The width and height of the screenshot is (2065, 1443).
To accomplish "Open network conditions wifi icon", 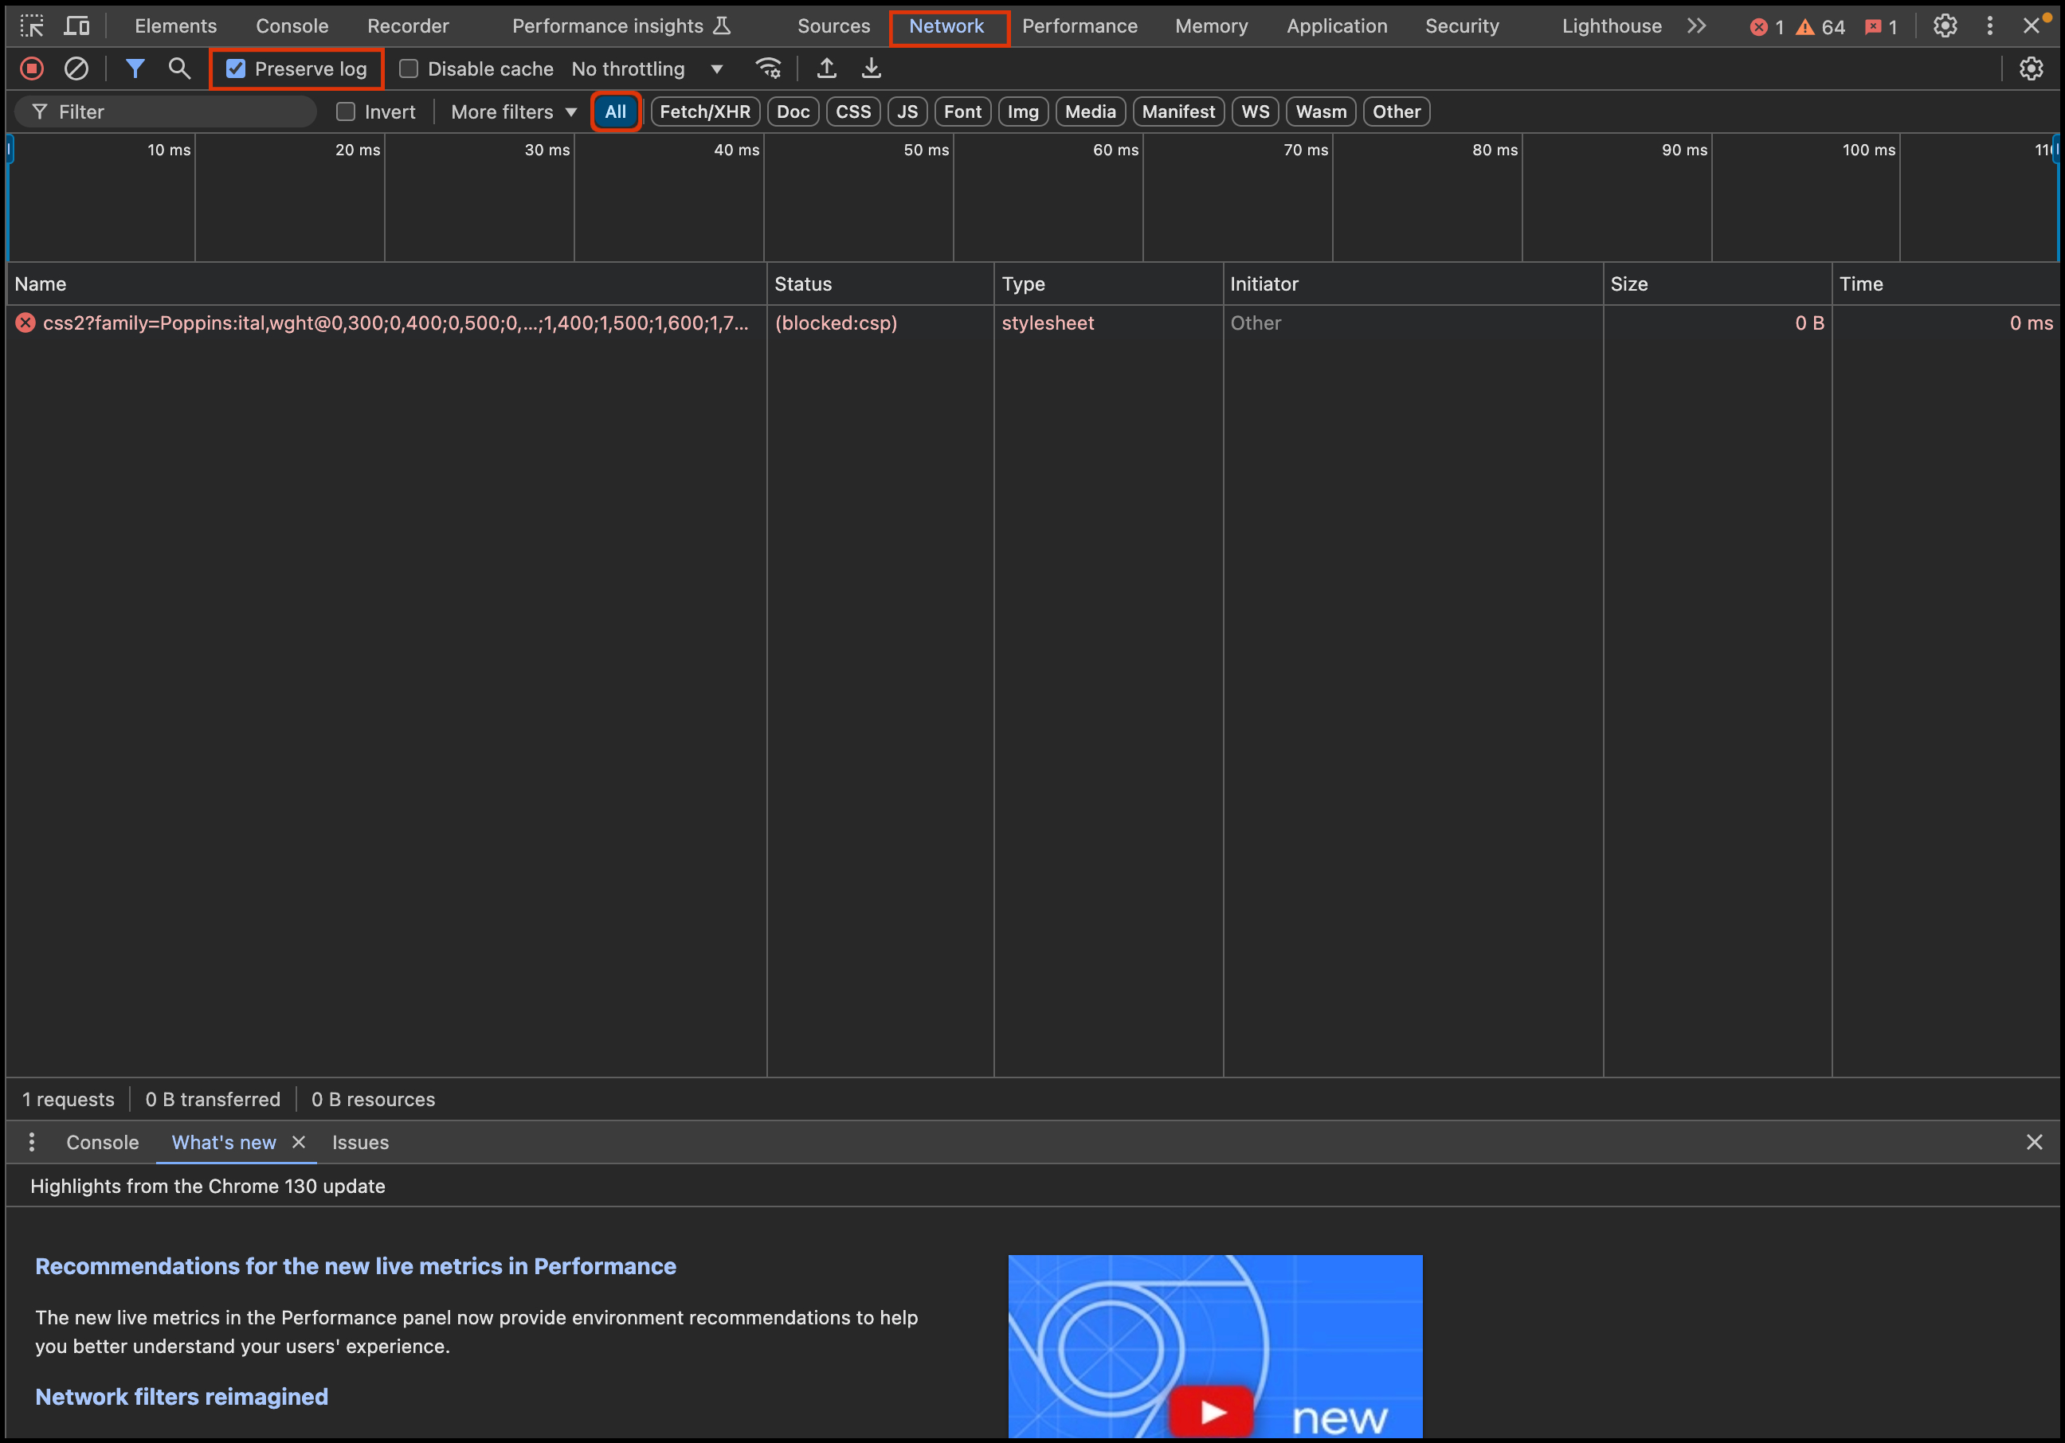I will coord(768,68).
